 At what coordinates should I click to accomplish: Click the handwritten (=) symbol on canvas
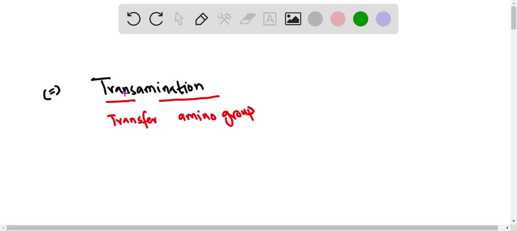(51, 92)
